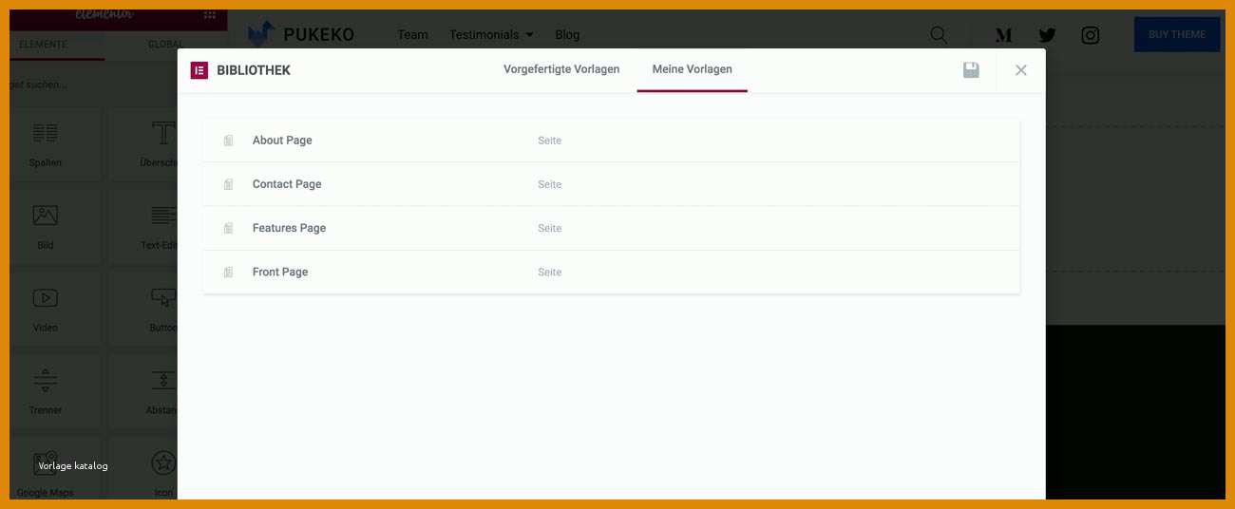Click the page icon beside Features Page
1235x509 pixels.
point(228,228)
